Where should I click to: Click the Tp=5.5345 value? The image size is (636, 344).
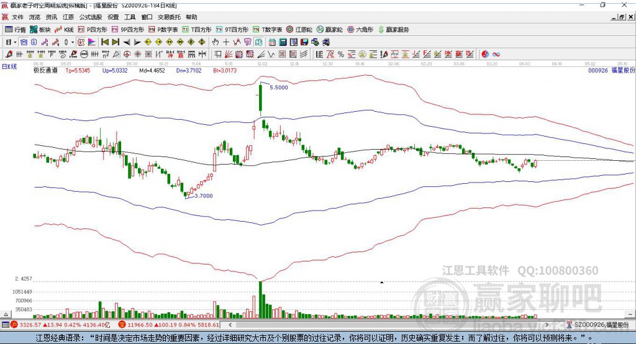click(78, 70)
